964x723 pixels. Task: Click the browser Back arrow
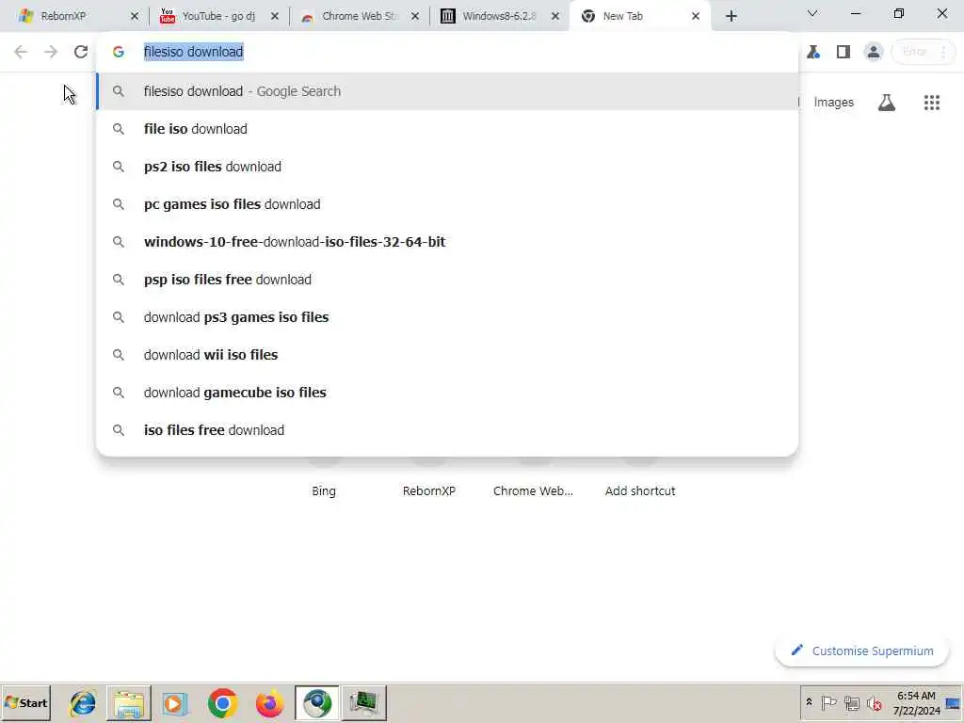(x=21, y=52)
